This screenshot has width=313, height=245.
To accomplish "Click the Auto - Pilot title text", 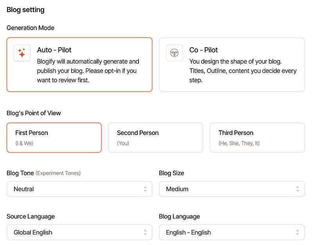I will click(54, 50).
